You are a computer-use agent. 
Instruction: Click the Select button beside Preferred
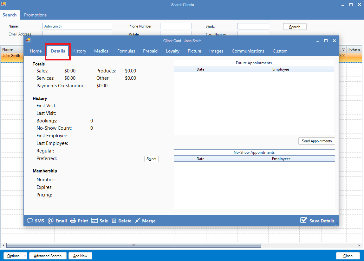(151, 159)
